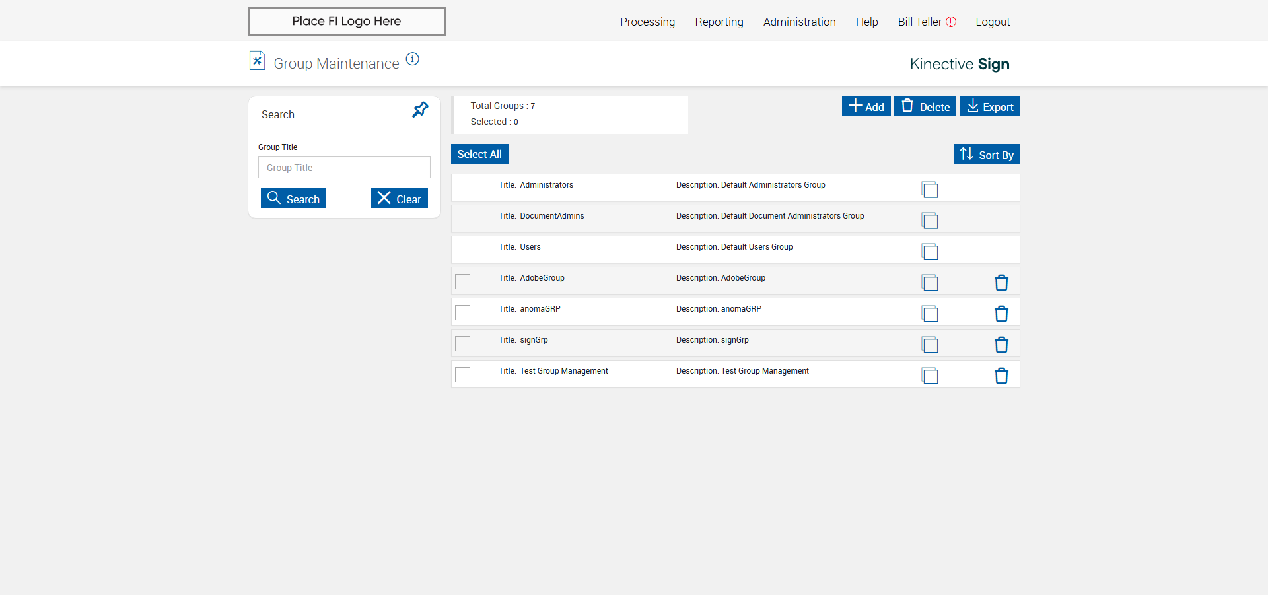Click the info icon beside Group Maintenance
The height and width of the screenshot is (595, 1268).
[x=413, y=59]
